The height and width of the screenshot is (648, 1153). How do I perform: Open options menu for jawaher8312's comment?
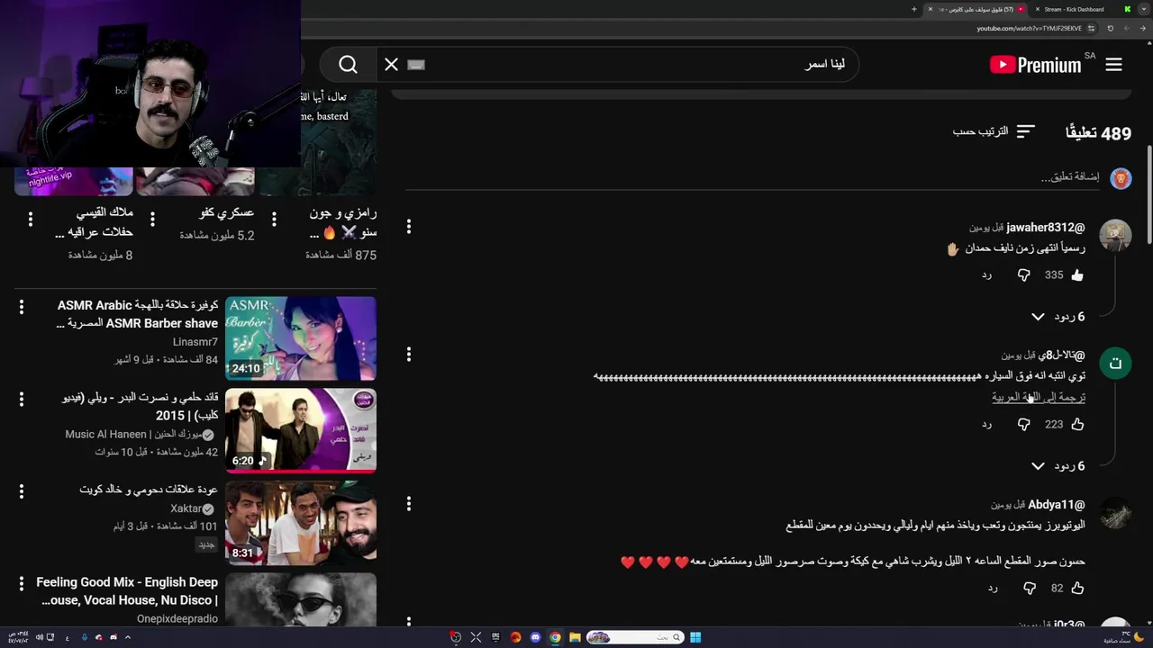click(409, 227)
